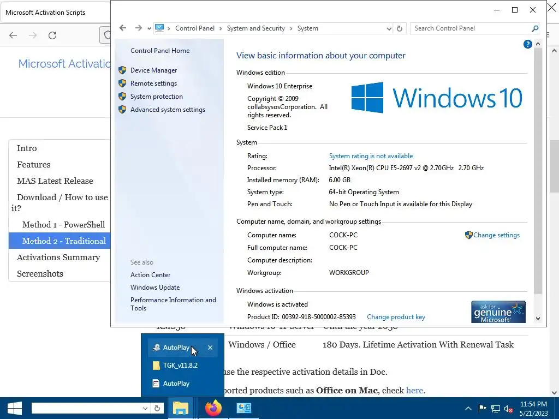Open Control Panel help icon

528,44
